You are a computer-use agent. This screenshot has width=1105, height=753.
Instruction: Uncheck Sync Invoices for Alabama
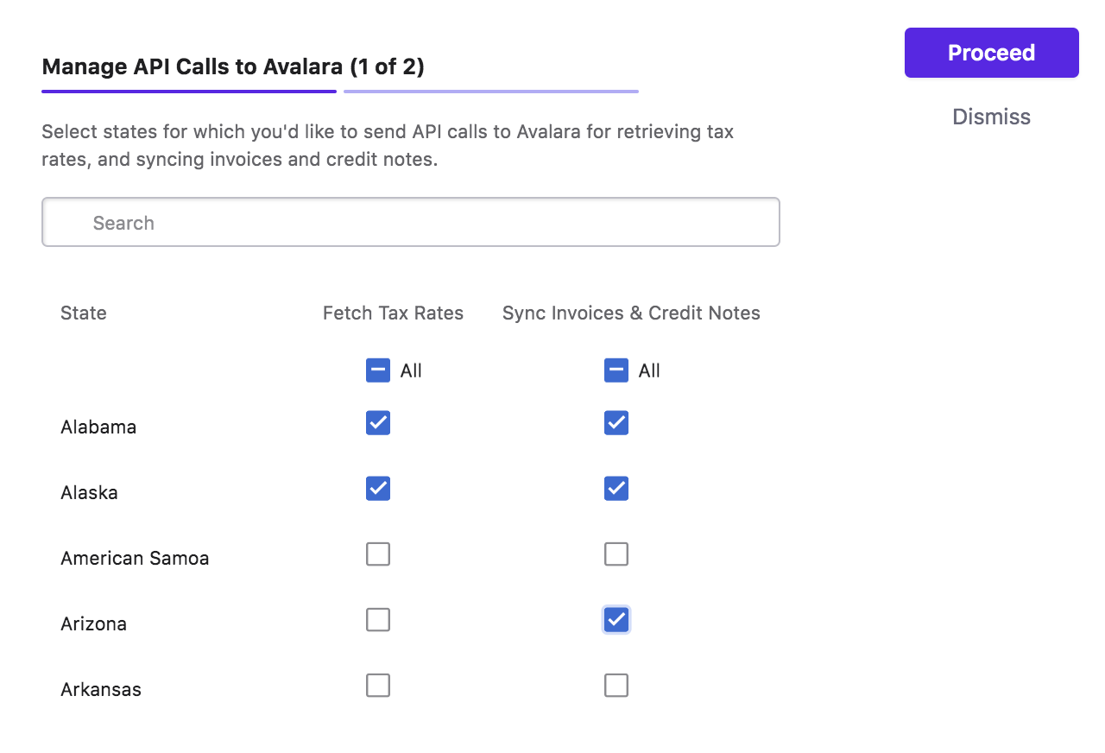616,423
